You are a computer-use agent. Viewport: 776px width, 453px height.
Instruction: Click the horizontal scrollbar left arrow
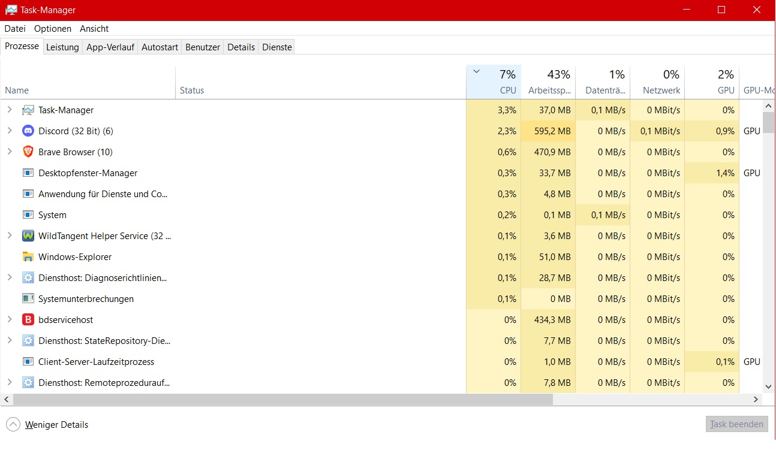click(7, 399)
